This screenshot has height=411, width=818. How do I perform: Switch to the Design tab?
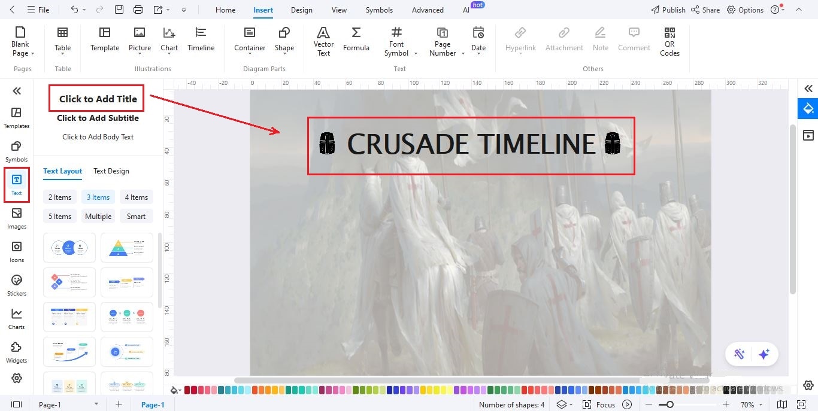point(301,10)
